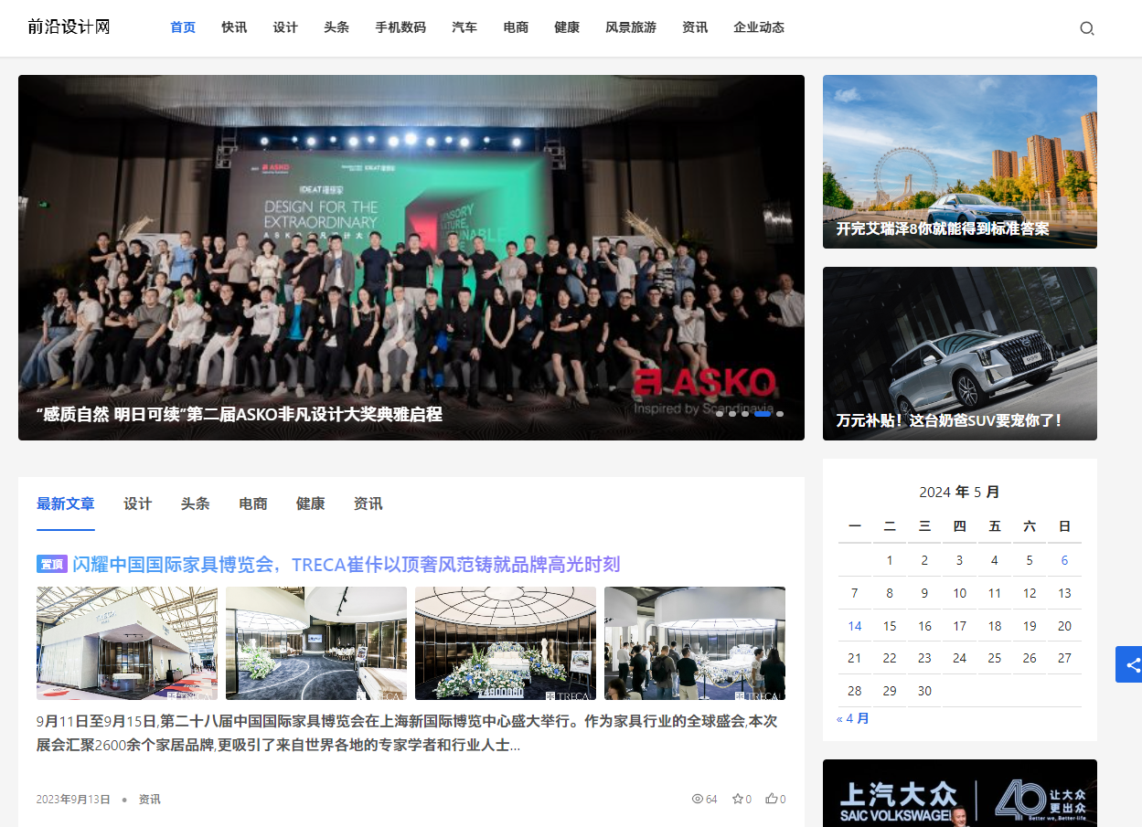Click calendar date 10
Image resolution: width=1142 pixels, height=827 pixels.
point(960,593)
